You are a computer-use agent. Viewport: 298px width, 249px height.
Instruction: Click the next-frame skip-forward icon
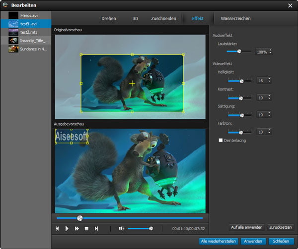[96, 229]
